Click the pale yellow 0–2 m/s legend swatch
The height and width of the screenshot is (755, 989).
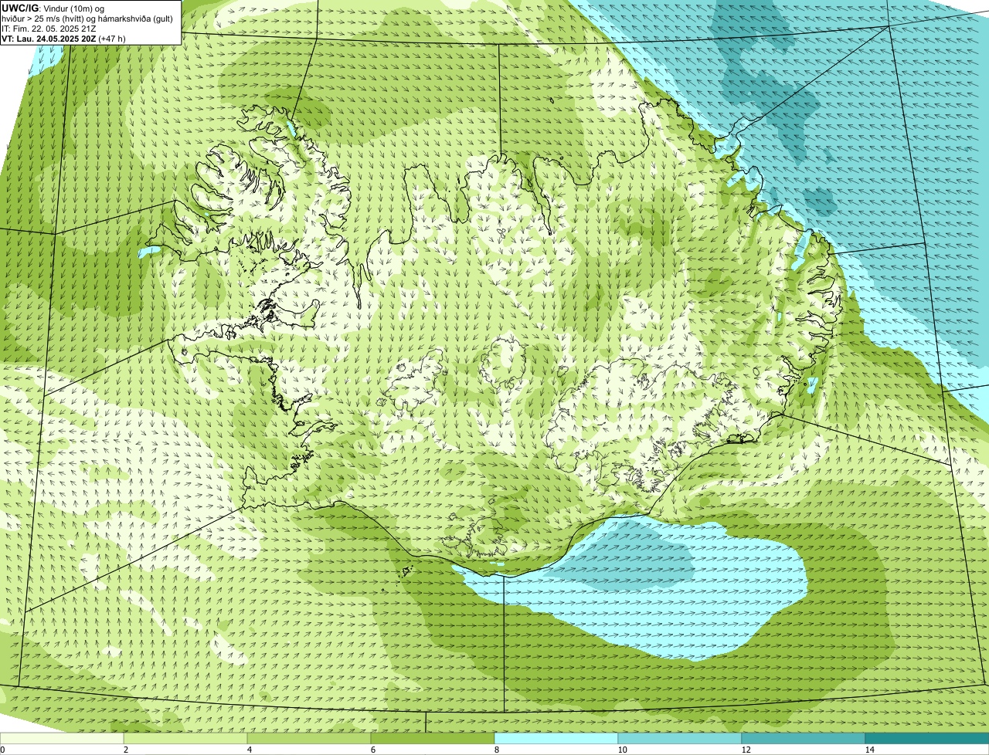[62, 739]
